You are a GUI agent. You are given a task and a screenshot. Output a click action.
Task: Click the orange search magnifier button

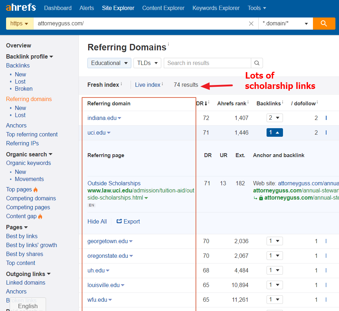coord(324,23)
